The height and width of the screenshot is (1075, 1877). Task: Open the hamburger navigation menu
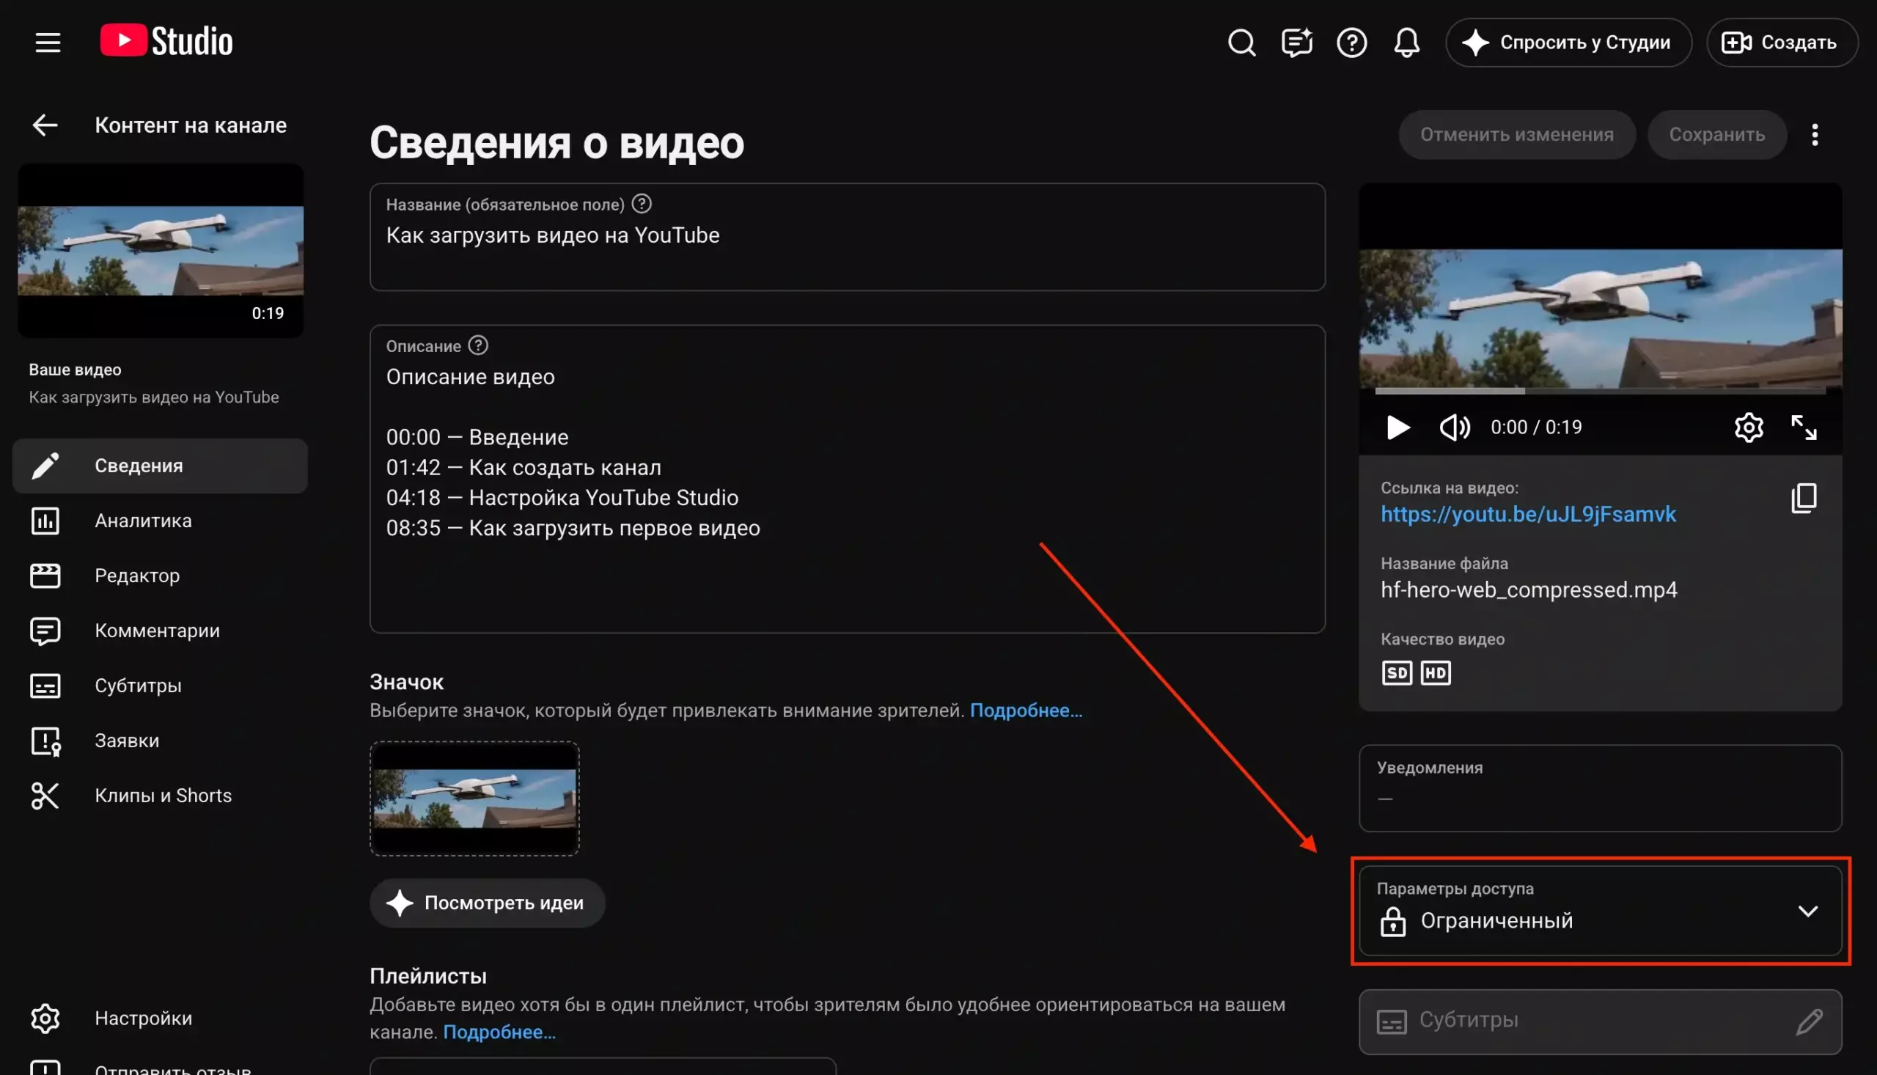48,43
